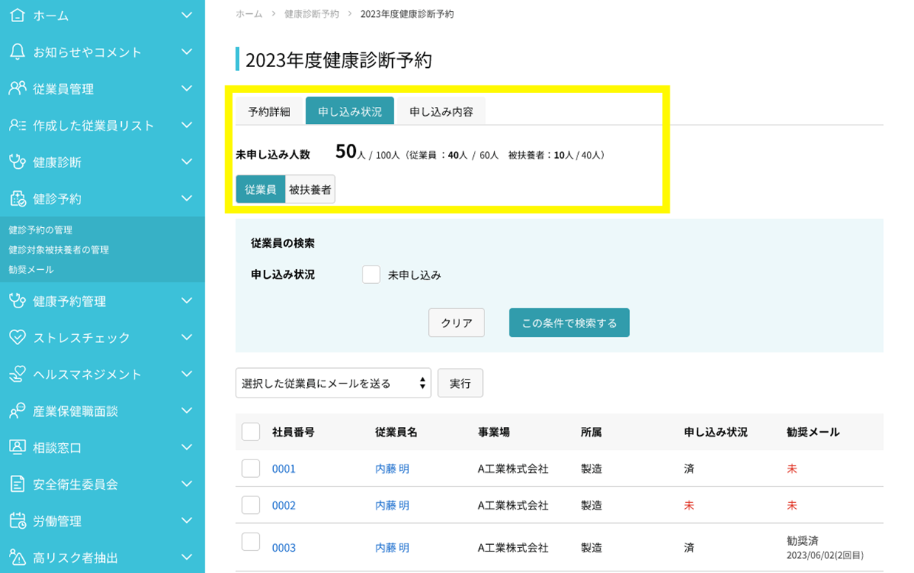
Task: Expand the お知らせやコメント chevron
Action: click(x=187, y=52)
